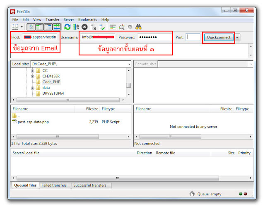Click transfer queue horizontal scrollbar
The width and height of the screenshot is (265, 209).
118,178
